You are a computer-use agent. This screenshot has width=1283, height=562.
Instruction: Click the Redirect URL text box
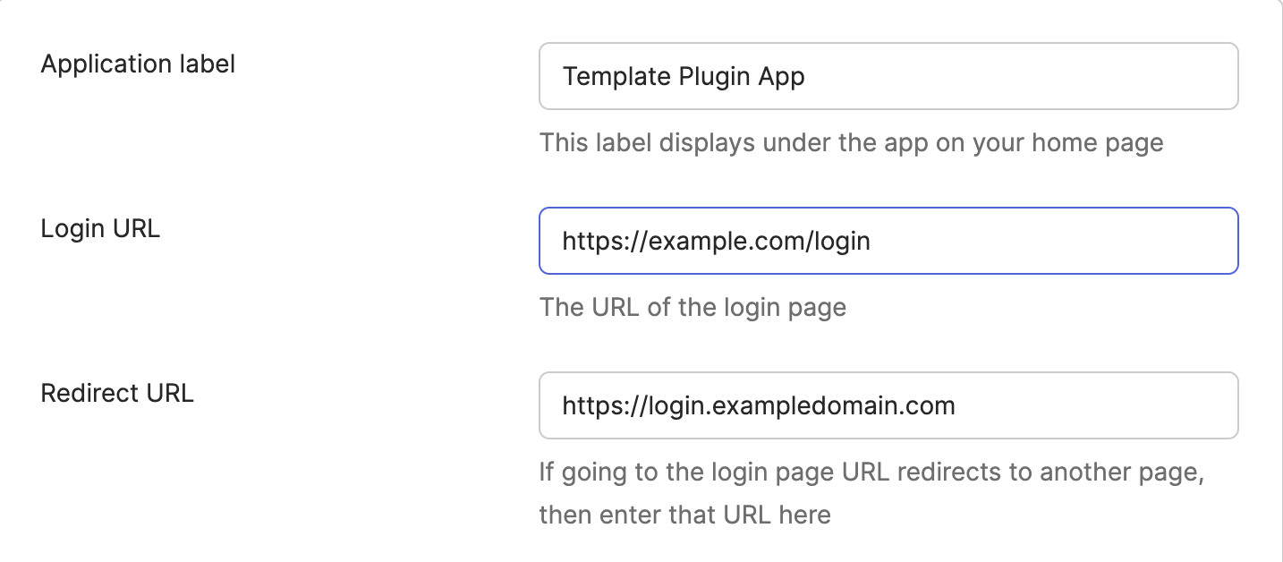point(888,404)
